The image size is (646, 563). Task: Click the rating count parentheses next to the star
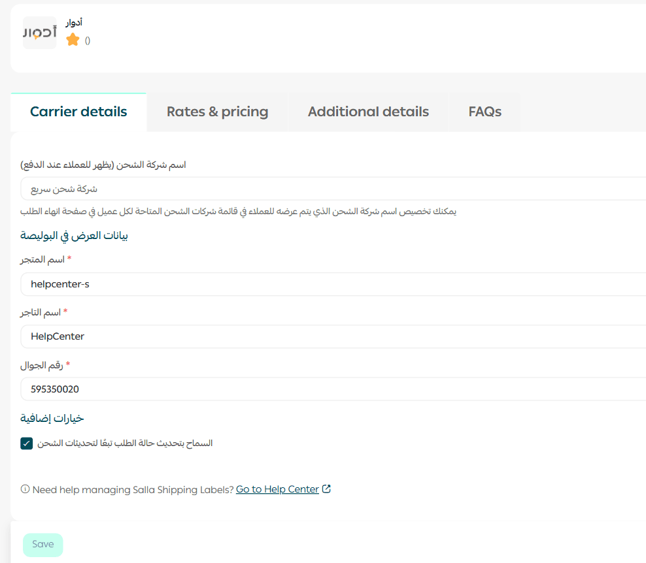coord(88,41)
